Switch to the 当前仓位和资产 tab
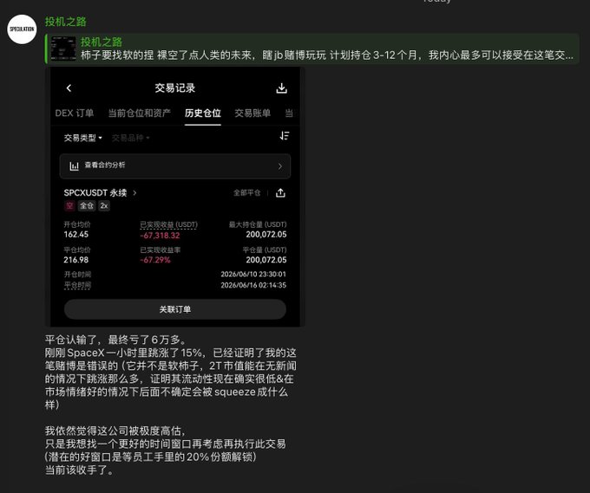Image resolution: width=590 pixels, height=493 pixels. 139,114
